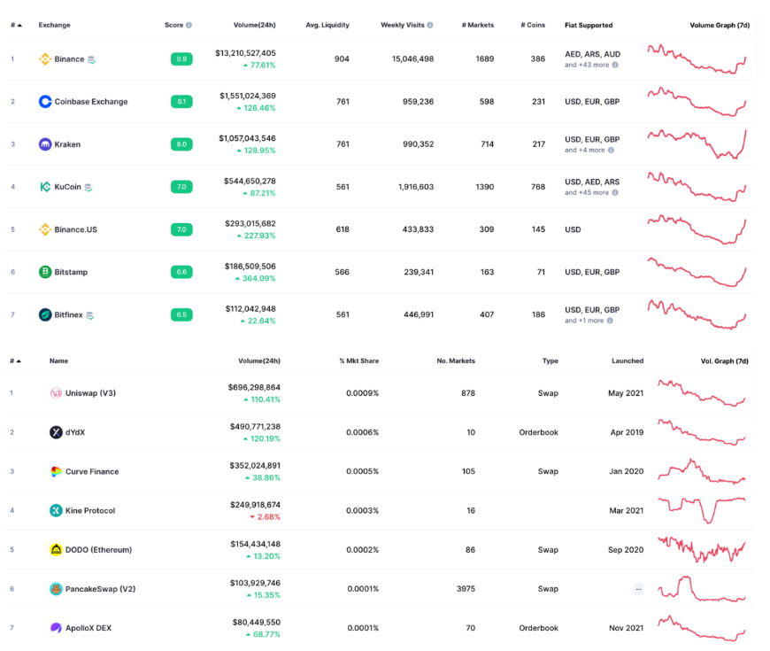Screen dimensions: 770x651
Task: Sort exchanges by Volume(24h) column header
Action: 254,25
